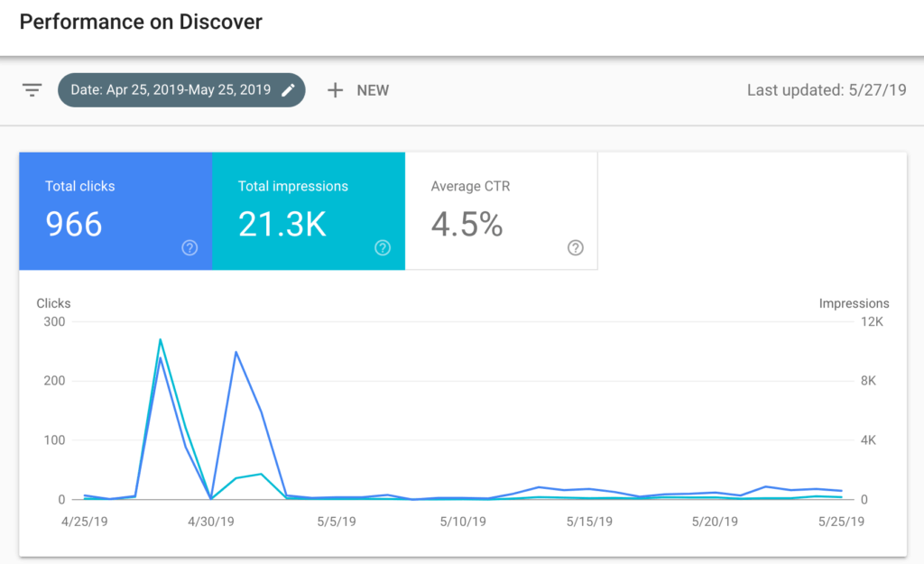Open the help icon in the Total clicks card
Image resolution: width=924 pixels, height=564 pixels.
(x=189, y=248)
